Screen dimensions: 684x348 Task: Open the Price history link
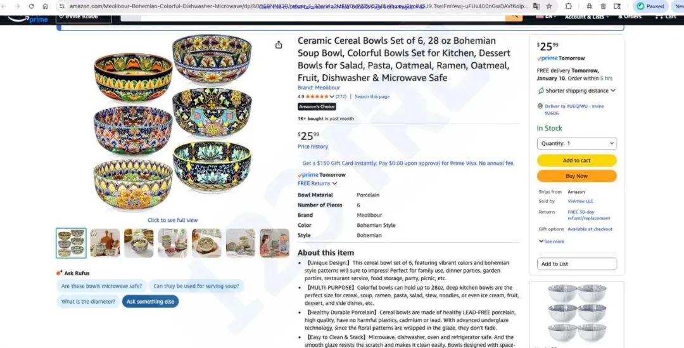[x=313, y=146]
